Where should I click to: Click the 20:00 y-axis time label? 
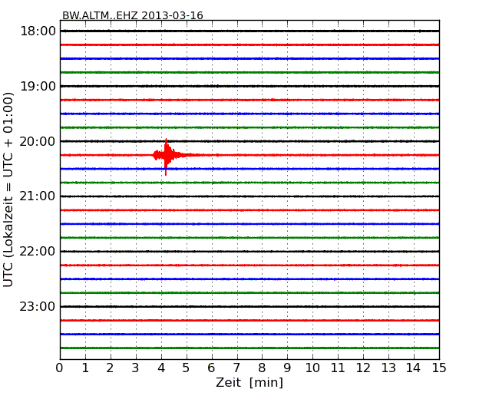38,141
